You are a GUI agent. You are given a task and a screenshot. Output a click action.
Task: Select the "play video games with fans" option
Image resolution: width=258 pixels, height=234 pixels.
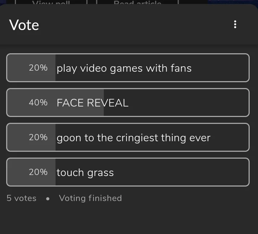pyautogui.click(x=124, y=68)
